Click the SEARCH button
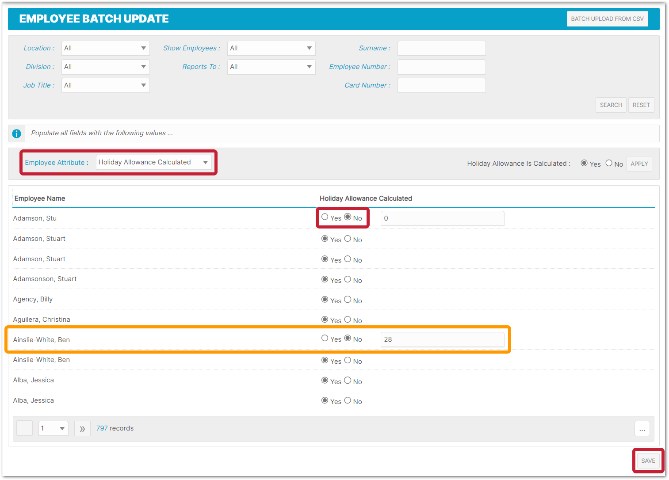This screenshot has height=480, width=669. 611,105
